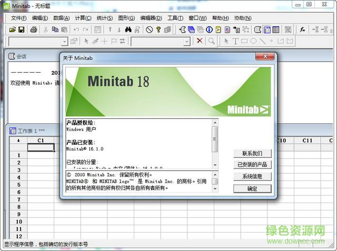Select the C11 column header
Viewport: 337px width, 251px height.
point(308,140)
